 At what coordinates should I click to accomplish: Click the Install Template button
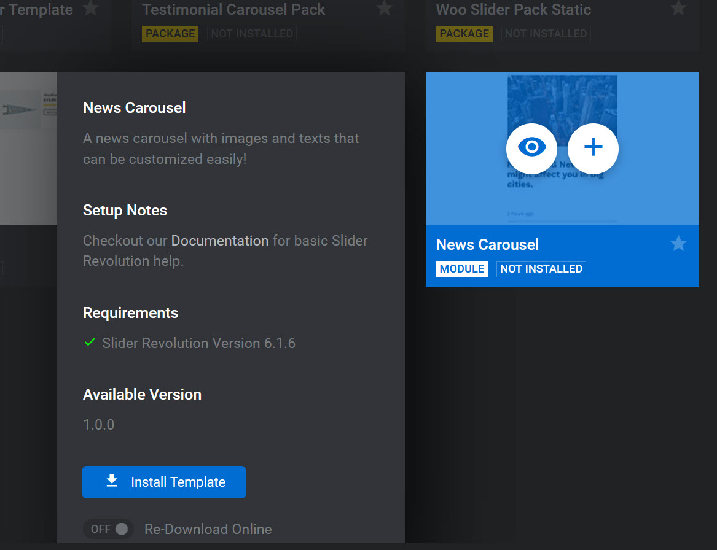163,482
